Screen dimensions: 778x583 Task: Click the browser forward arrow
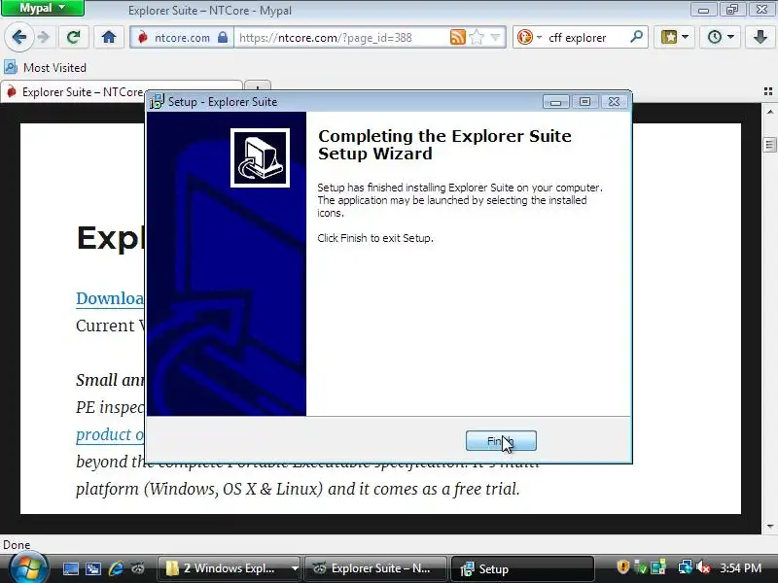(x=44, y=37)
